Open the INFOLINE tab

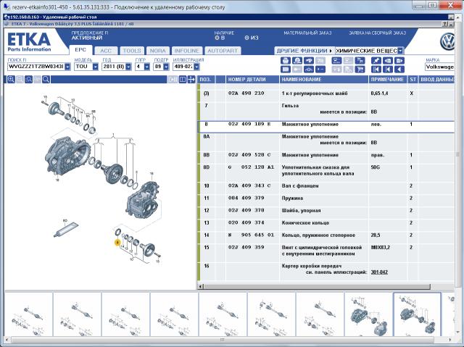pyautogui.click(x=187, y=51)
